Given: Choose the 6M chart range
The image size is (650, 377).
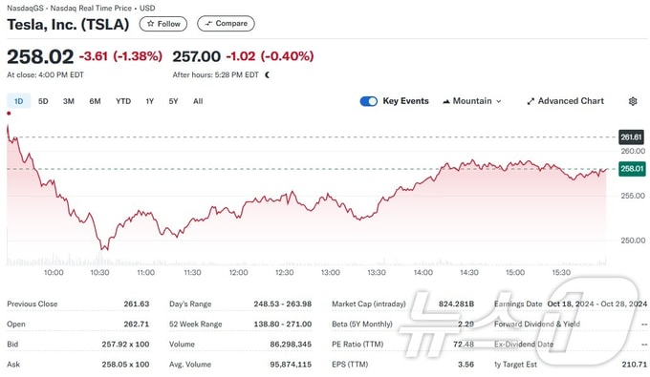Looking at the screenshot, I should [95, 101].
